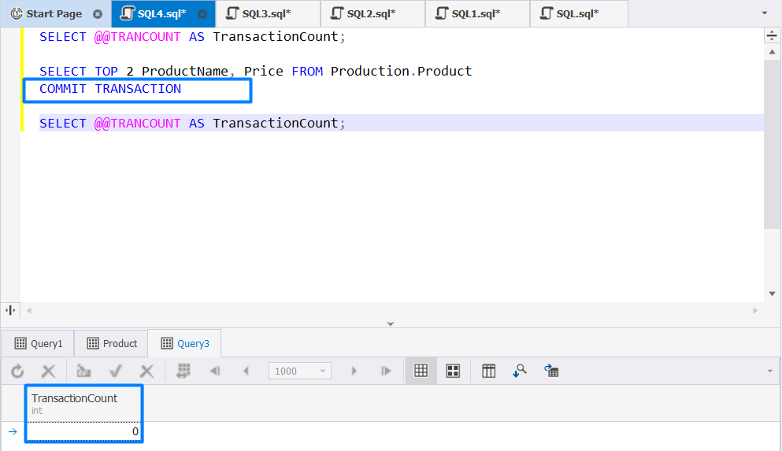The height and width of the screenshot is (451, 782).
Task: Expand the open documents list dropdown
Action: coord(765,13)
